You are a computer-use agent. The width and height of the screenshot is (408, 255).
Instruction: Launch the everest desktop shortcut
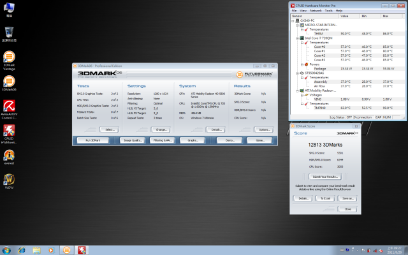(x=9, y=157)
